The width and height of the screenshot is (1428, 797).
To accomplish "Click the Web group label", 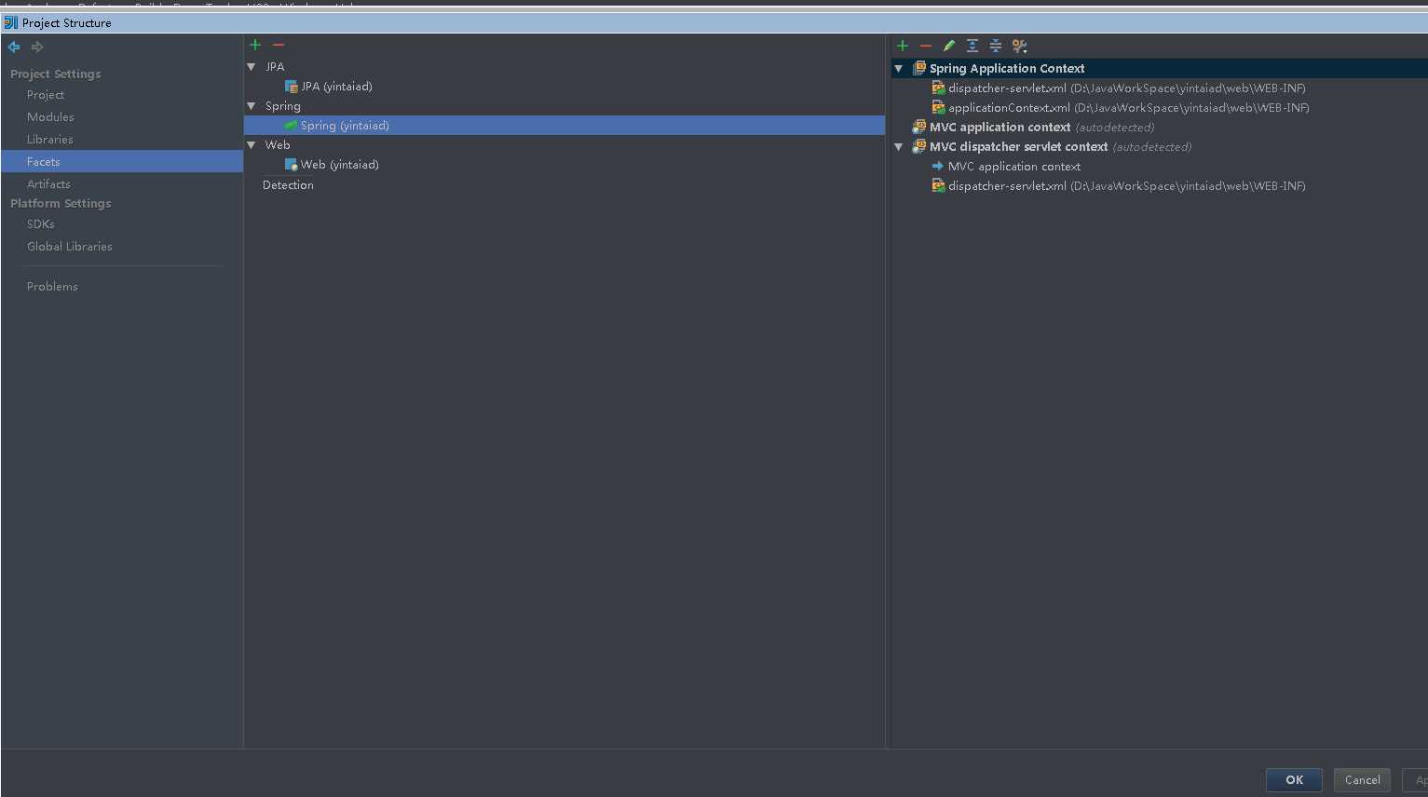I will click(x=278, y=145).
